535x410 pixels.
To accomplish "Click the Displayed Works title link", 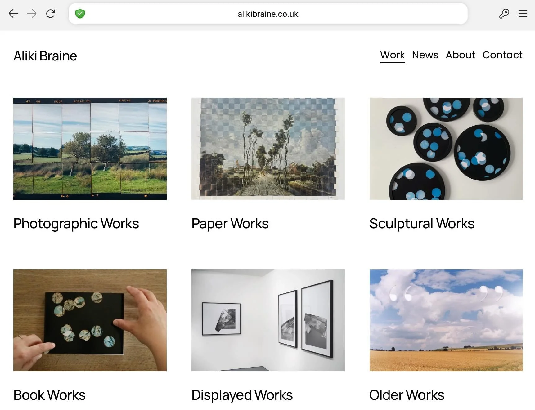I will coord(242,395).
